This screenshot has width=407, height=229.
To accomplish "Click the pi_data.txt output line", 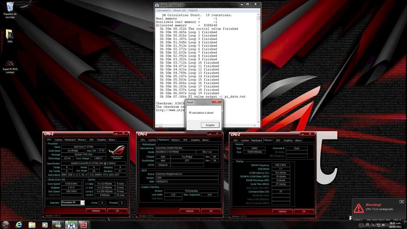I will [203, 97].
